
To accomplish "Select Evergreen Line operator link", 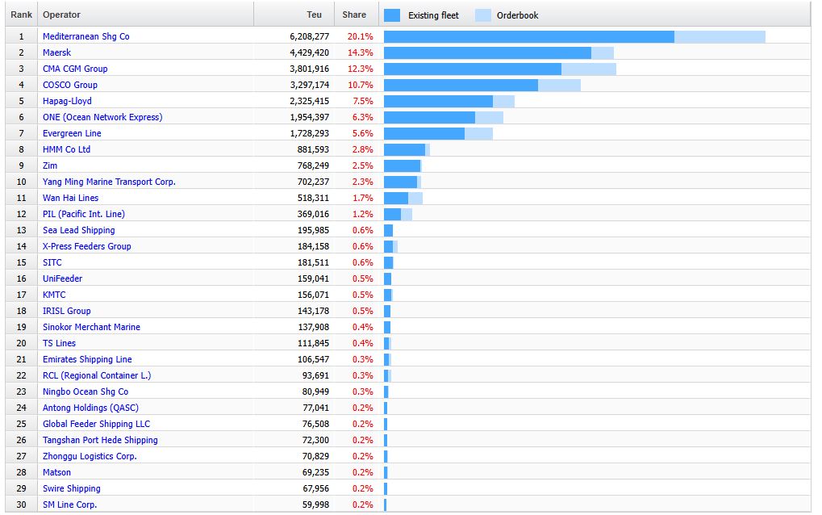I will point(72,133).
